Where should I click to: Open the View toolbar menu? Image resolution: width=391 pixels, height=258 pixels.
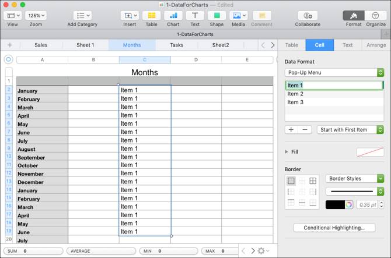tap(12, 16)
